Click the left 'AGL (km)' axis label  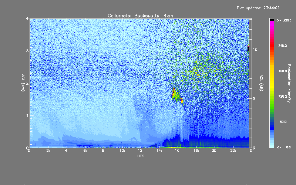pyautogui.click(x=23, y=83)
